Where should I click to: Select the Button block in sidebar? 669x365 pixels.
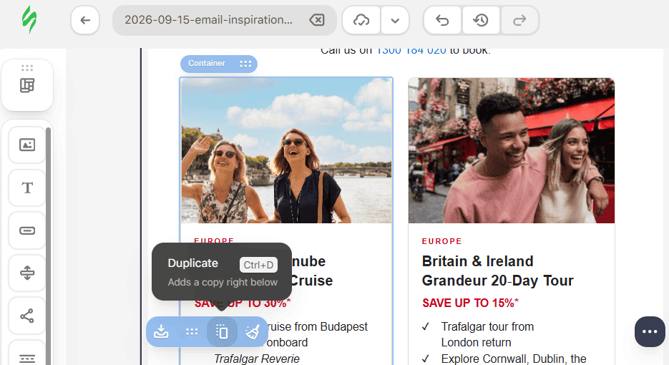pos(27,230)
